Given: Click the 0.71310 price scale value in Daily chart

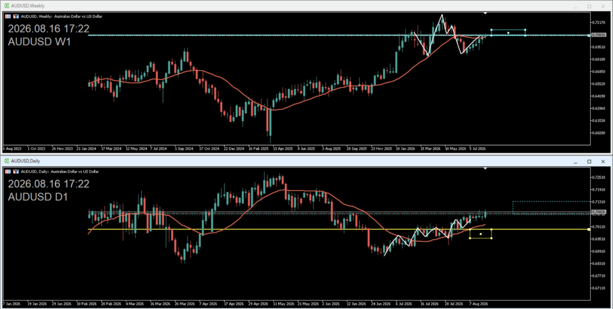Looking at the screenshot, I should pyautogui.click(x=599, y=201).
